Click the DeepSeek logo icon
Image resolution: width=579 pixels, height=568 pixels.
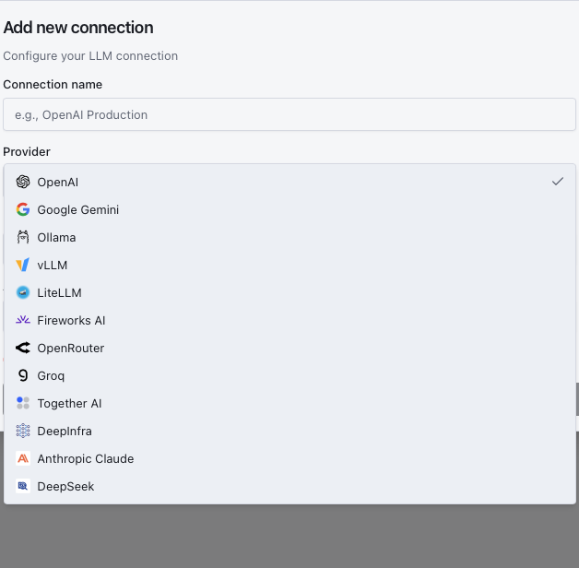pyautogui.click(x=23, y=486)
